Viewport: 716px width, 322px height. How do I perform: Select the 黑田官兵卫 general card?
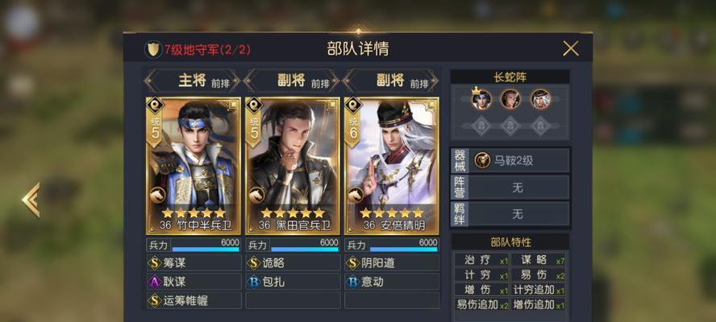coord(293,166)
